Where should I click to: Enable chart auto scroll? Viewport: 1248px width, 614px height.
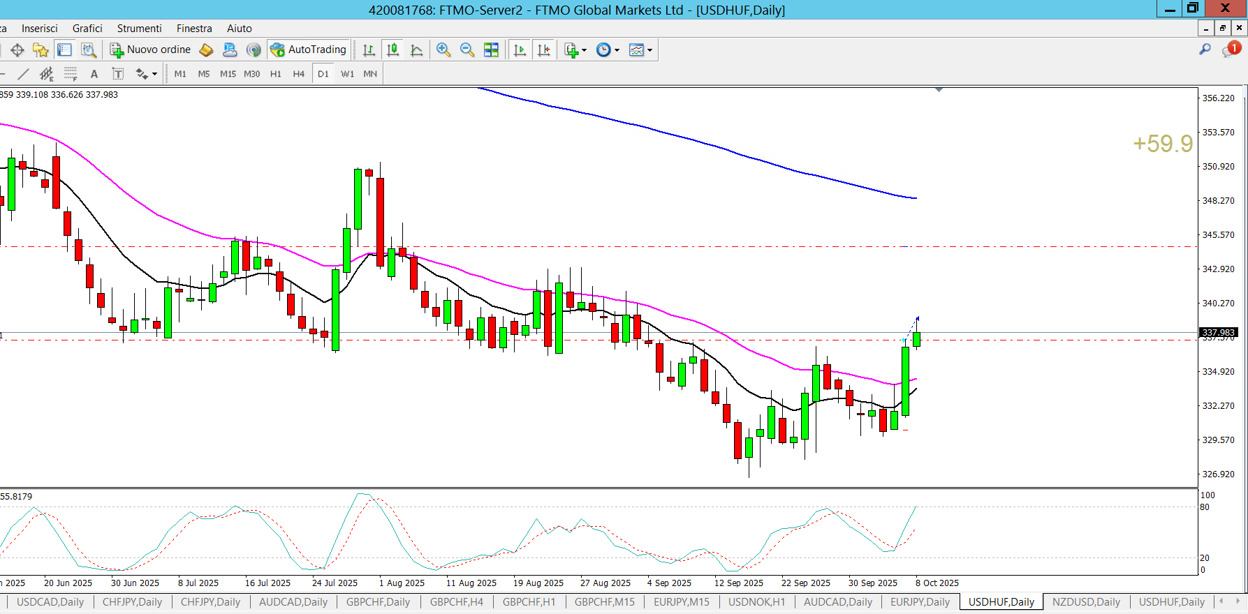520,50
